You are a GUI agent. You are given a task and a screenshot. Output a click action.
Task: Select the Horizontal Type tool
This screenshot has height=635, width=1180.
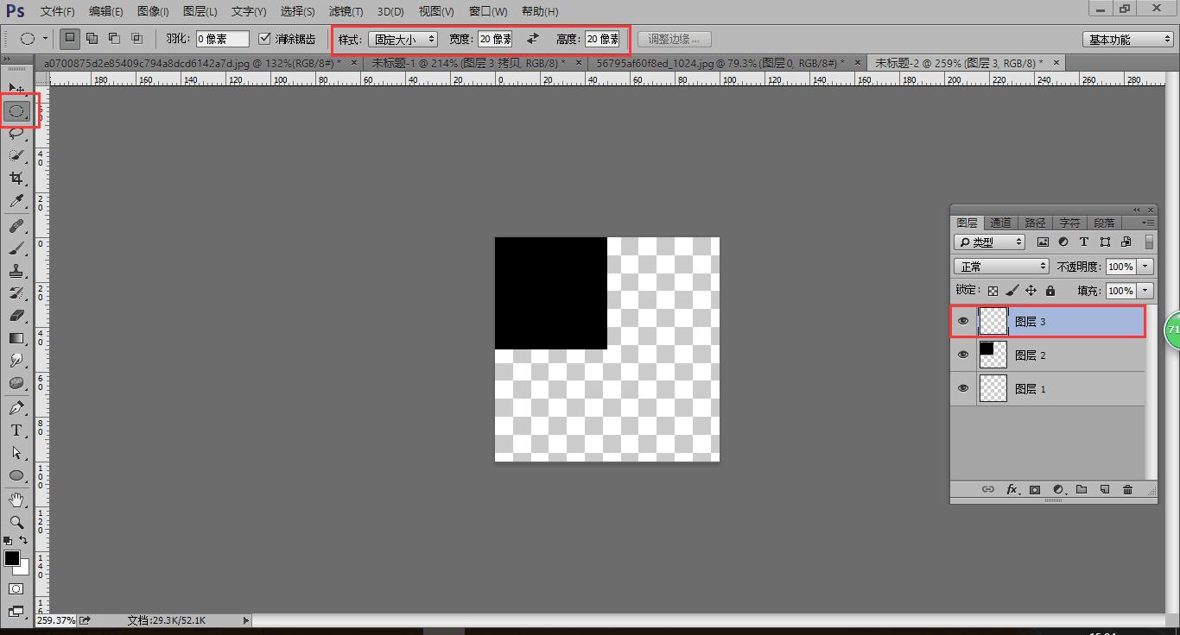[16, 430]
